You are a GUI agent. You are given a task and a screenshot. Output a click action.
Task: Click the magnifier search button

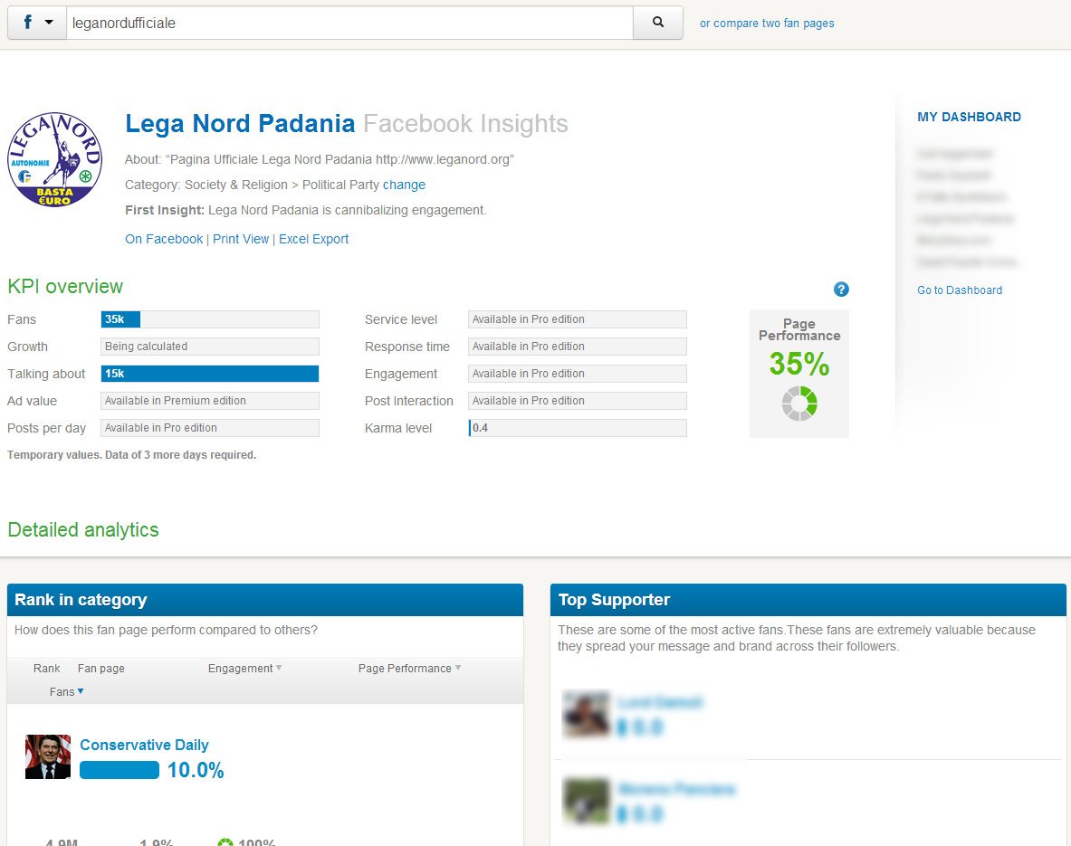click(658, 23)
